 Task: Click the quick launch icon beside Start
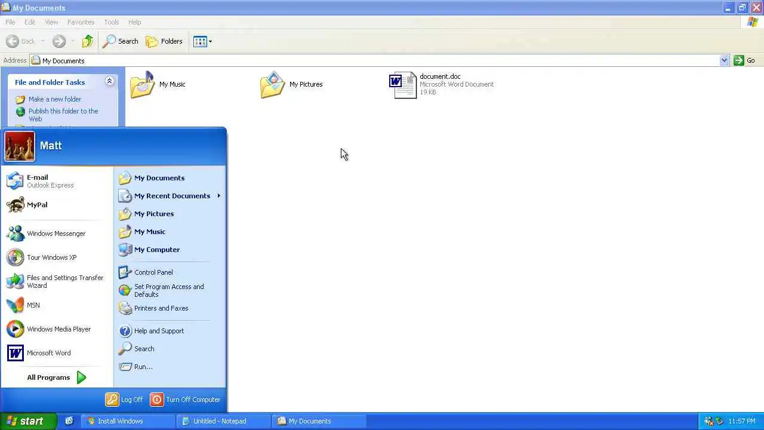(69, 421)
